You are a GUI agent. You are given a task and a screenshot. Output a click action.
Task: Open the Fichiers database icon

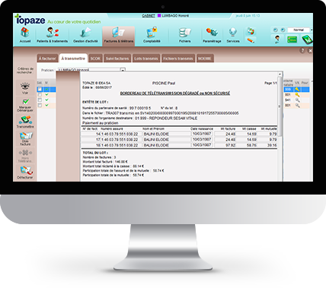184,35
